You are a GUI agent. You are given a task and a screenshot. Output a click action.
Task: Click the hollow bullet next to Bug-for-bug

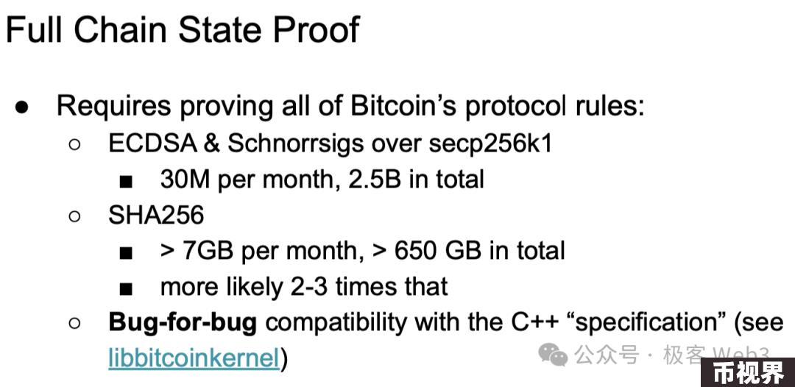tap(75, 323)
